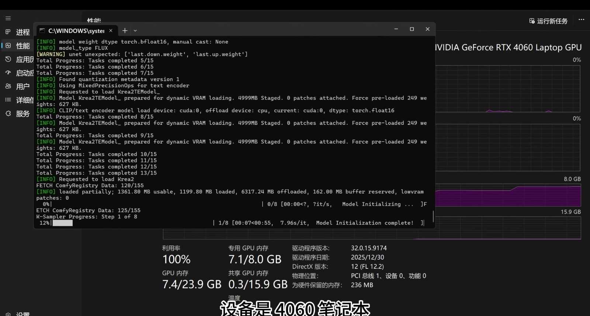Click the DirectX version 12 (FL 12.2)
The width and height of the screenshot is (590, 316).
(367, 267)
